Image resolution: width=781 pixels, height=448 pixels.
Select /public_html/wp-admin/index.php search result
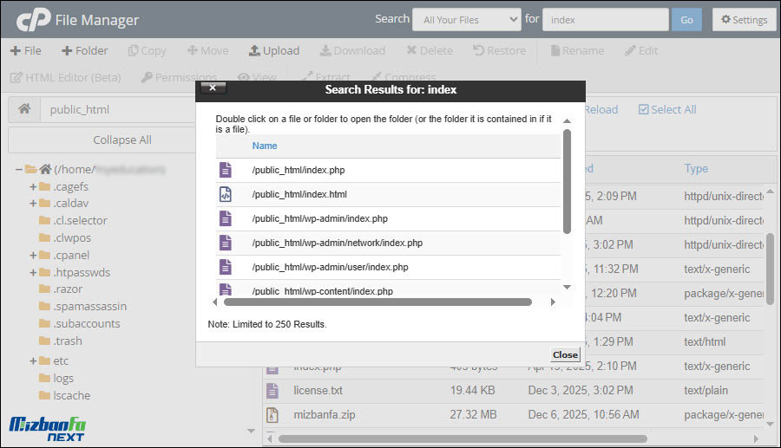point(319,218)
